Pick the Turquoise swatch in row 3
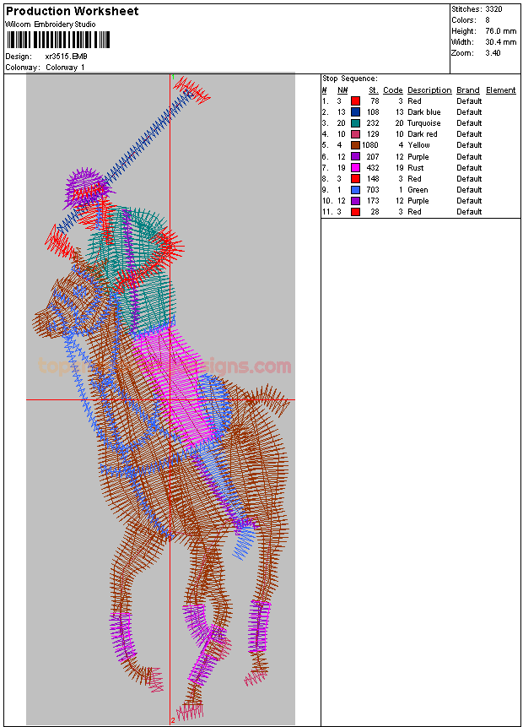Image resolution: width=523 pixels, height=727 pixels. [x=355, y=123]
